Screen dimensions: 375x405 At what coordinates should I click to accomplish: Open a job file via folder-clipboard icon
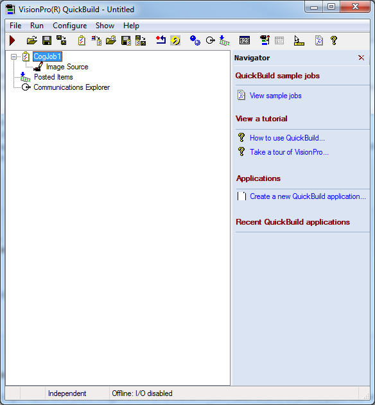[x=111, y=40]
